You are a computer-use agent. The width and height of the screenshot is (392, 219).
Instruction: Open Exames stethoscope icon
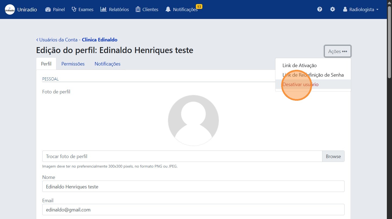click(74, 9)
